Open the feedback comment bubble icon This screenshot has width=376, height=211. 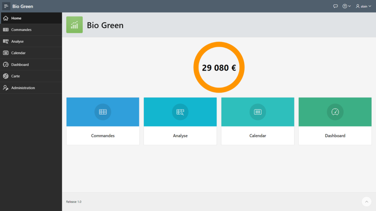coord(336,6)
